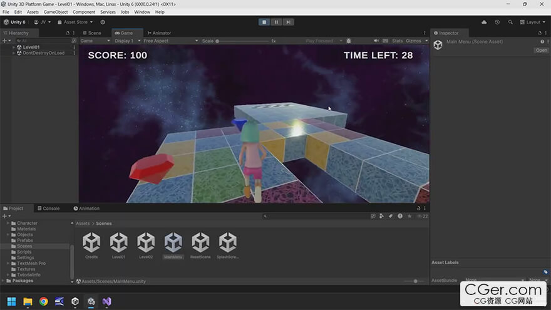Click Assets in the breadcrumb path
Viewport: 551px width, 310px height.
pyautogui.click(x=83, y=224)
